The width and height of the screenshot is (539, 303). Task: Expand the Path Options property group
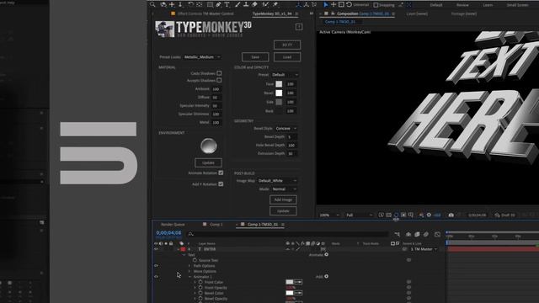click(x=189, y=266)
